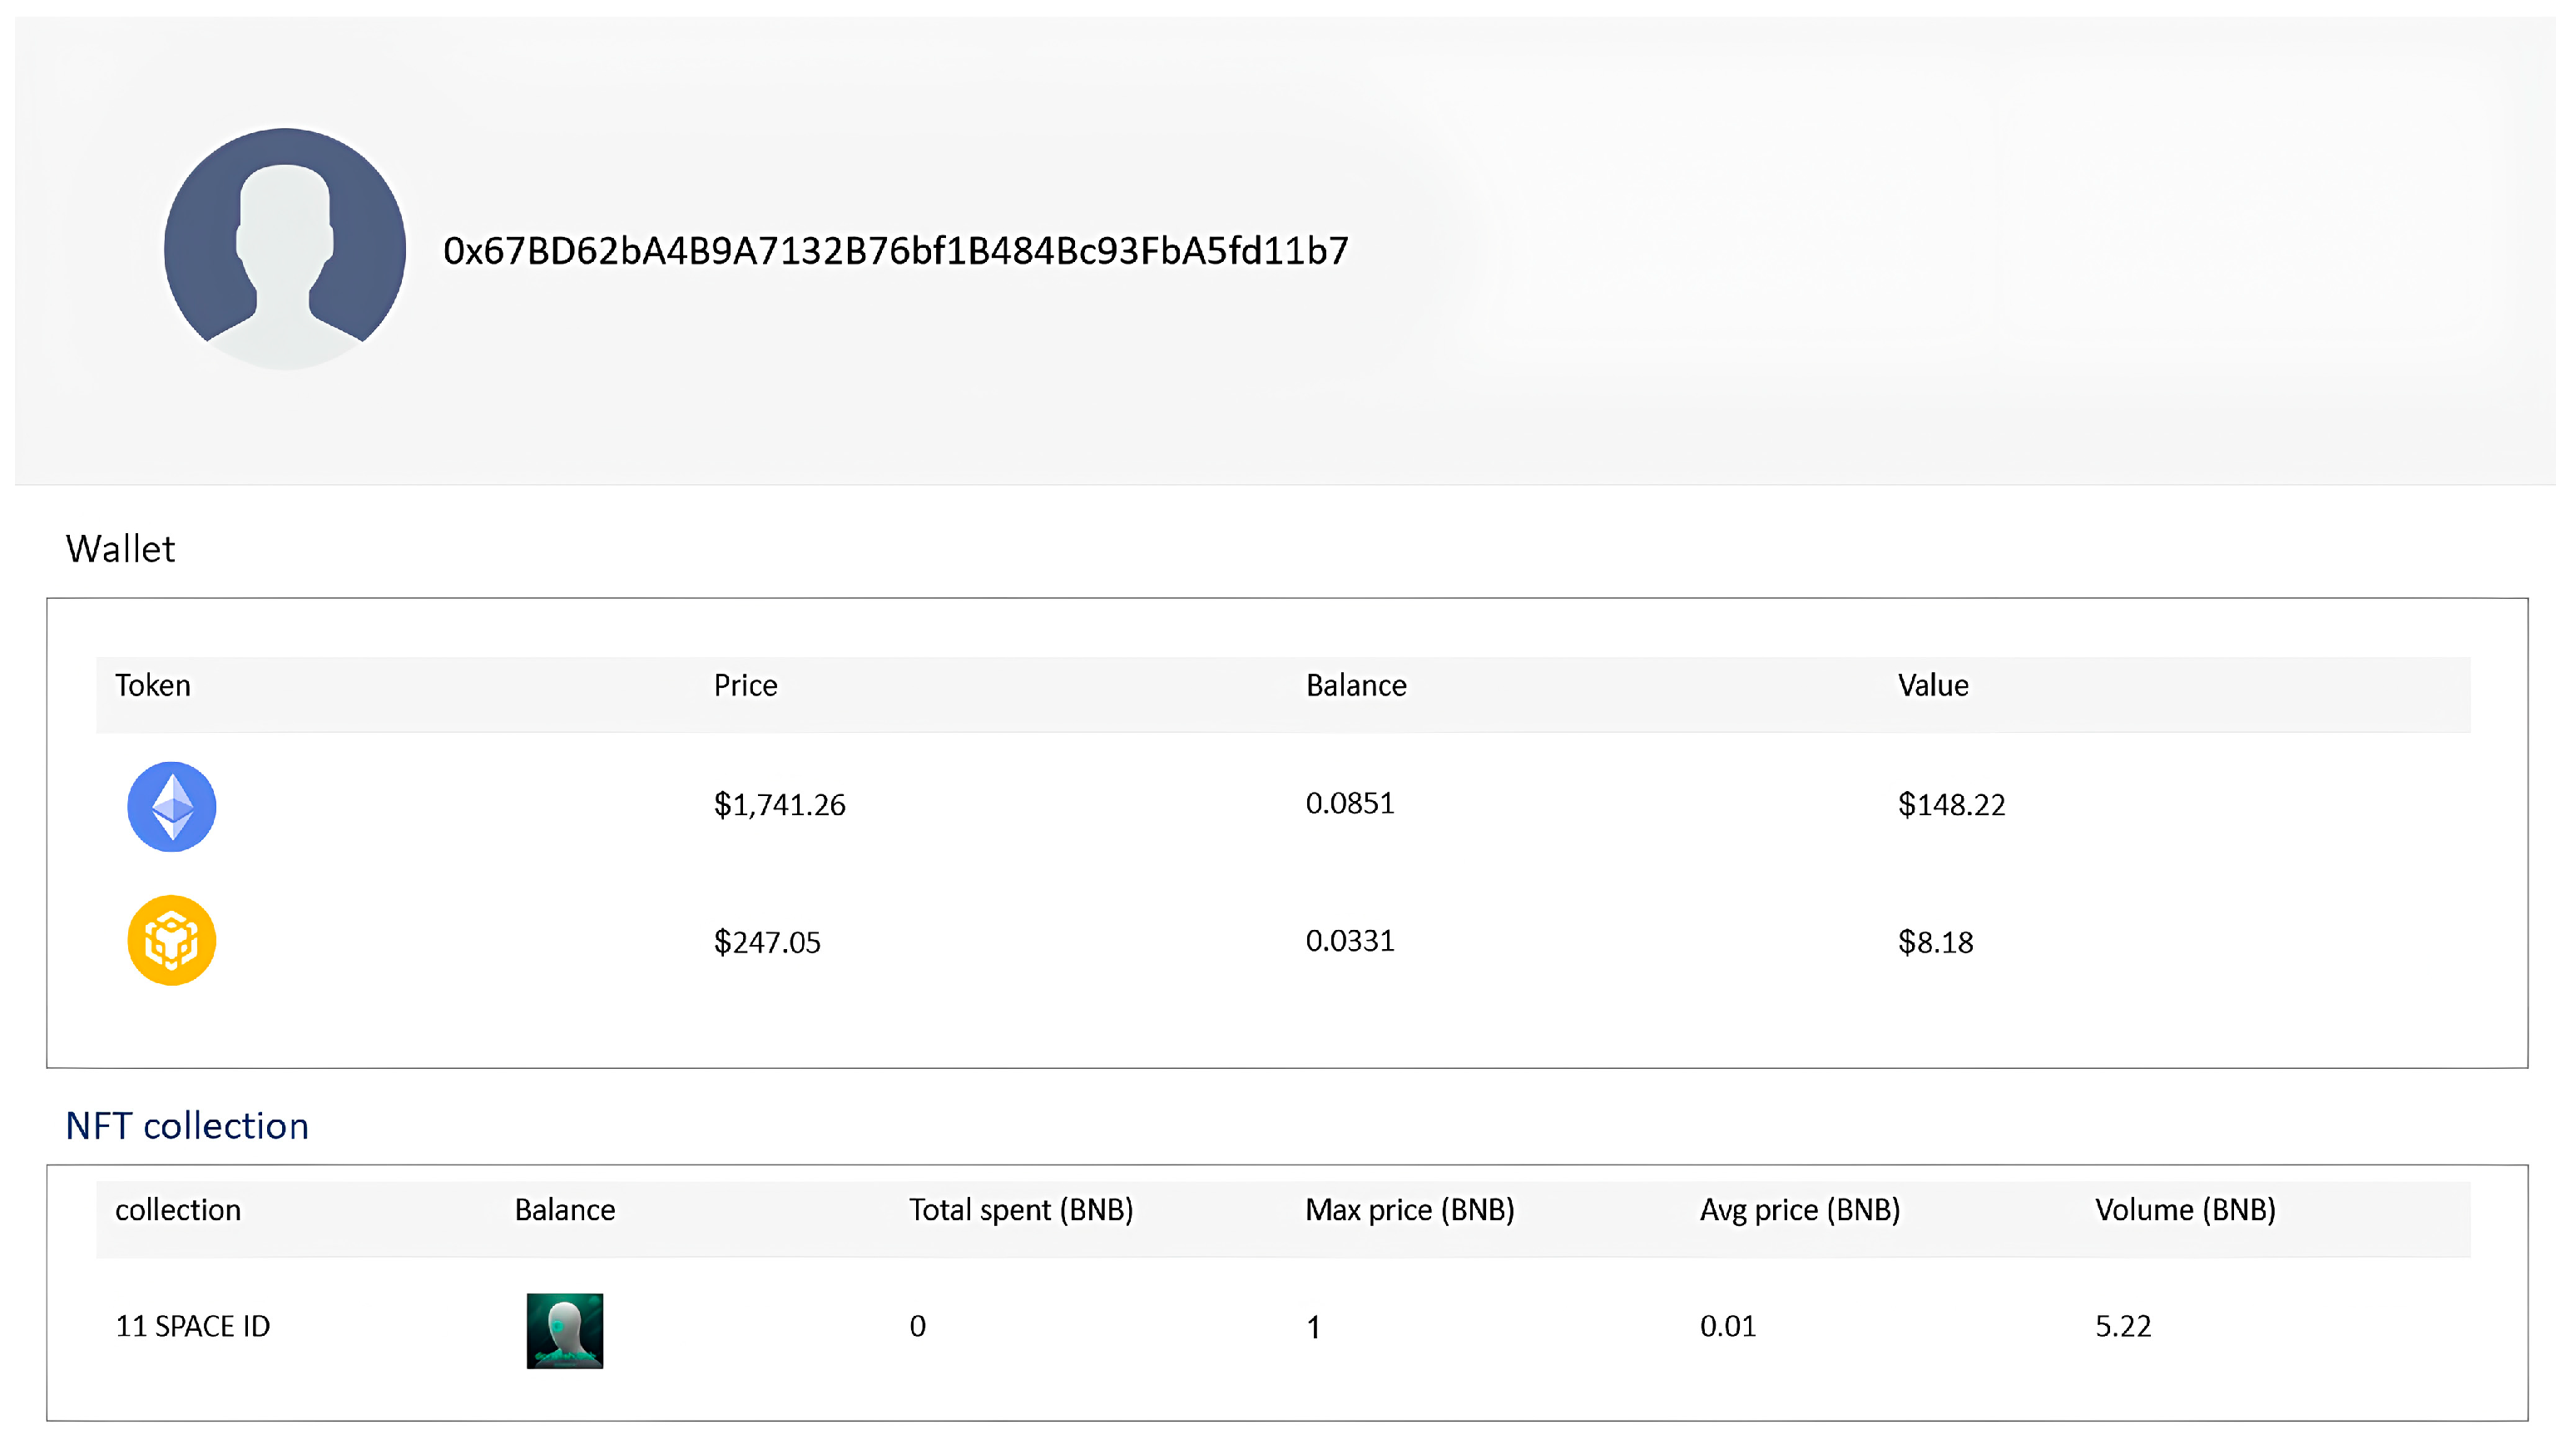Click the $1,741.26 Ethereum price

click(779, 805)
